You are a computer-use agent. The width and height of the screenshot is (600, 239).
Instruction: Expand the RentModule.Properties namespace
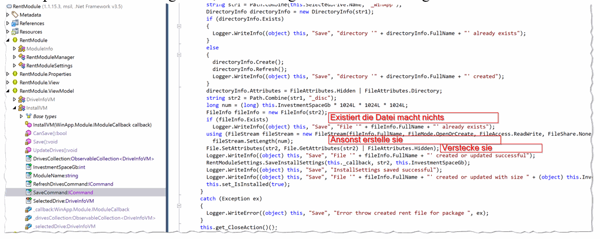8,74
